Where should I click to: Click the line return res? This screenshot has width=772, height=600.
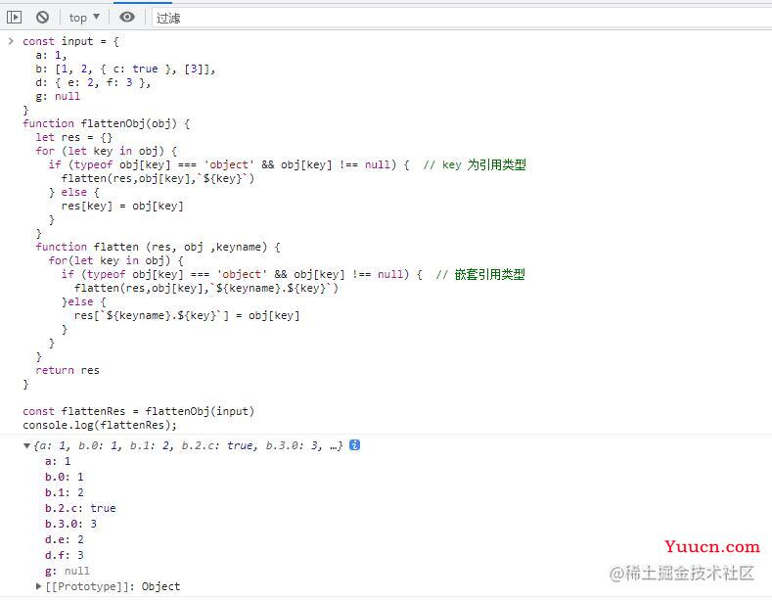(68, 370)
